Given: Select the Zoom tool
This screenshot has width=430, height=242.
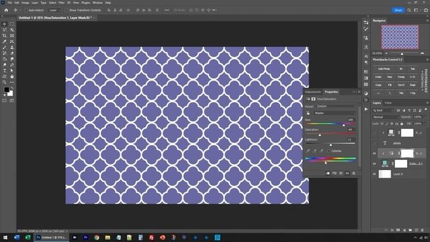Looking at the screenshot, I should click(x=5, y=82).
